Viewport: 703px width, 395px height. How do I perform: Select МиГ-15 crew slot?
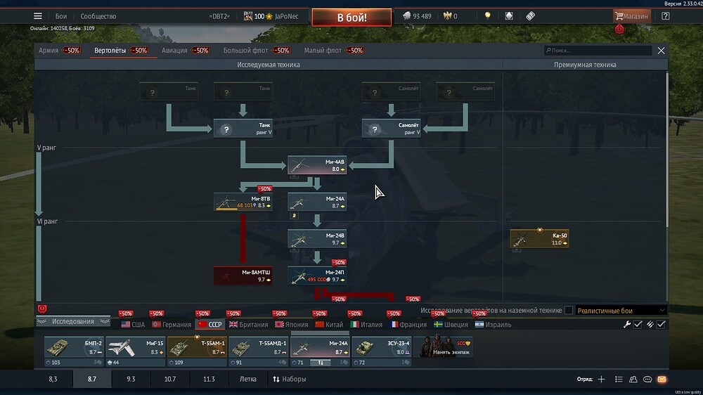(136, 347)
